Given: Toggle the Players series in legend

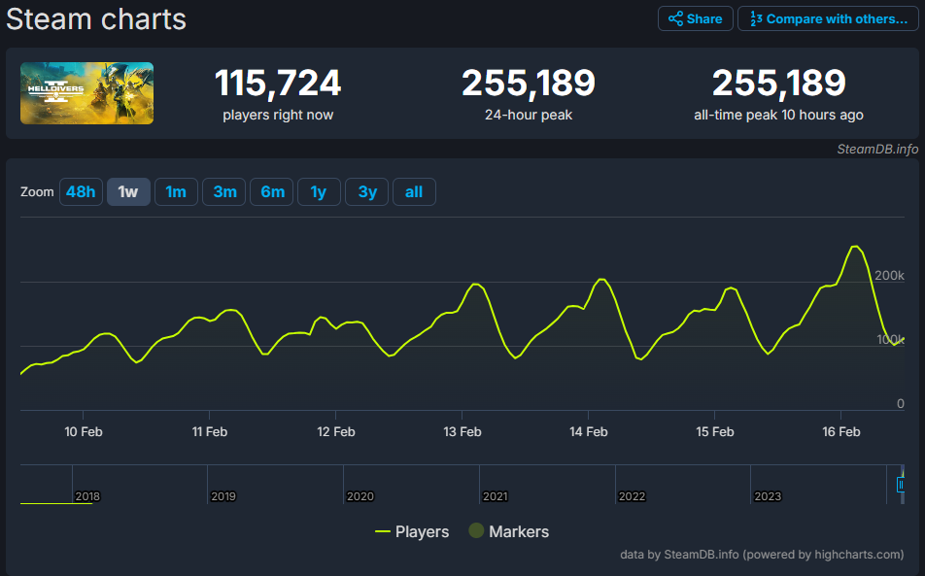Looking at the screenshot, I should click(x=412, y=531).
